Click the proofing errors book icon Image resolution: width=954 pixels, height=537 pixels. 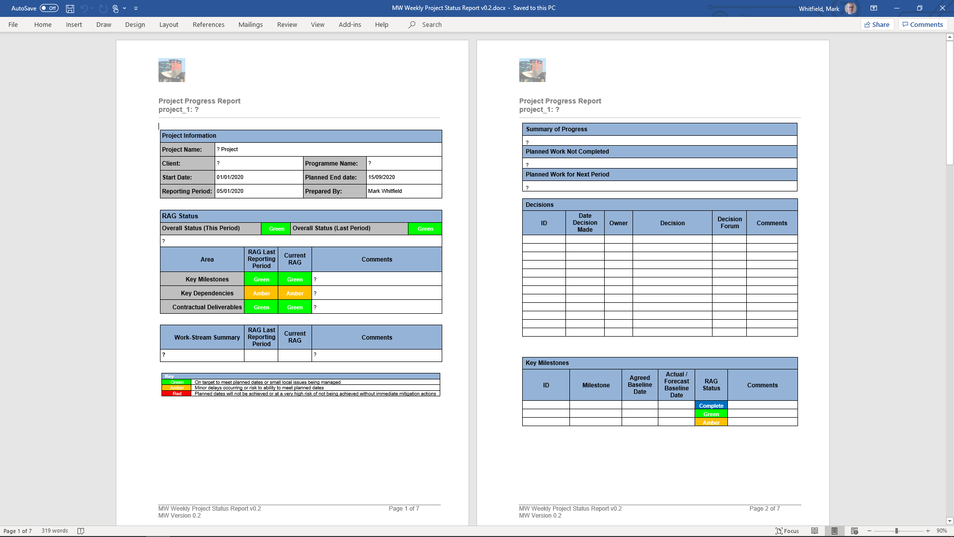point(81,531)
